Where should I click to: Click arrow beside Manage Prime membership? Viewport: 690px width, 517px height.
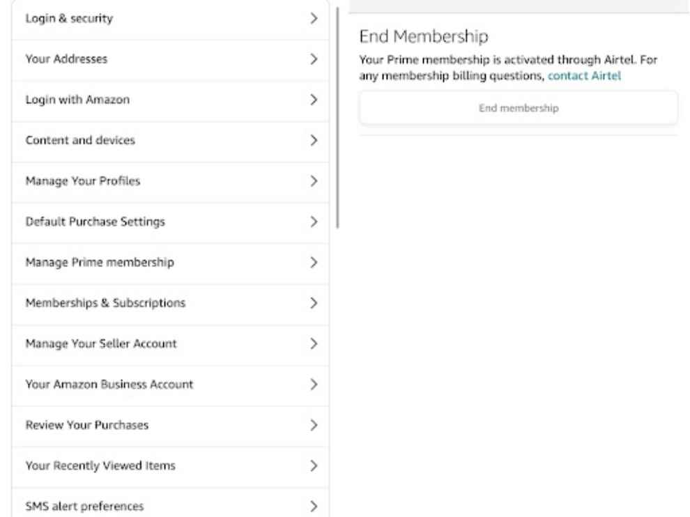pyautogui.click(x=314, y=263)
